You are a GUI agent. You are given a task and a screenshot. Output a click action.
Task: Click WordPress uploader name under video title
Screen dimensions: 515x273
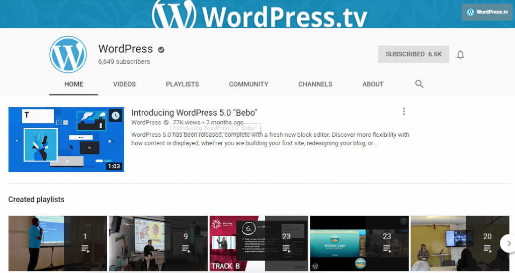point(146,123)
